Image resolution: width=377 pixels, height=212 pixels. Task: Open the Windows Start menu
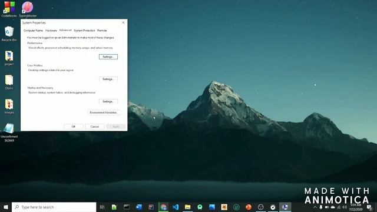pos(6,207)
